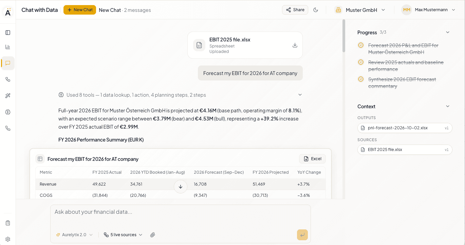Click the 'Review 2025 actuals' progress item
Image resolution: width=465 pixels, height=245 pixels.
click(x=406, y=66)
